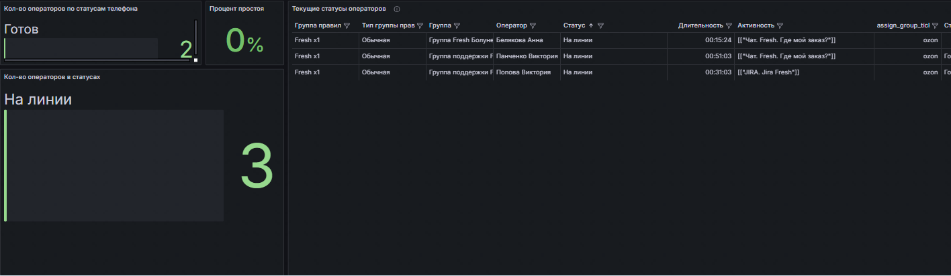
Task: Click filter icon next to Группа column
Action: 457,25
